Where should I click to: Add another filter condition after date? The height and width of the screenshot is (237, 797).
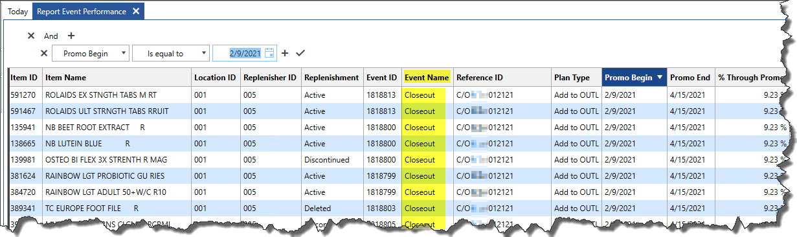click(x=285, y=53)
